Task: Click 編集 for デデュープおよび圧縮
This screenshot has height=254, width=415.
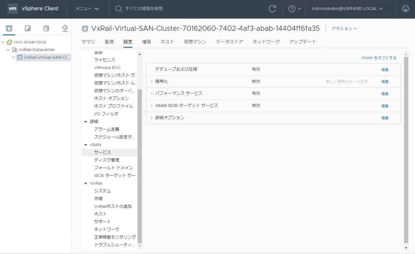Action: click(x=385, y=69)
